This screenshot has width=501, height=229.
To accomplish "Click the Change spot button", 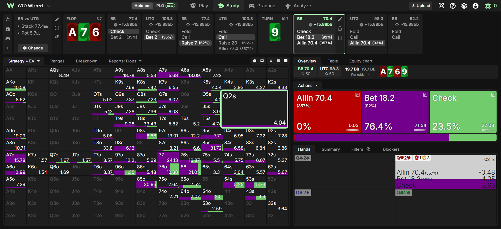I will [33, 48].
